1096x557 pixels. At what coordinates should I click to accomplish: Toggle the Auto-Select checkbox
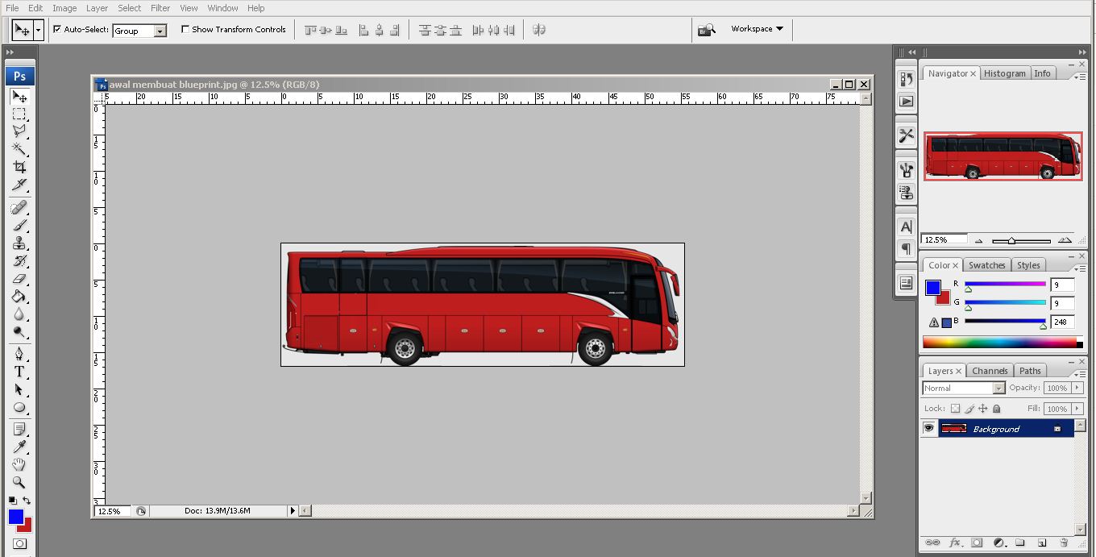click(x=56, y=28)
